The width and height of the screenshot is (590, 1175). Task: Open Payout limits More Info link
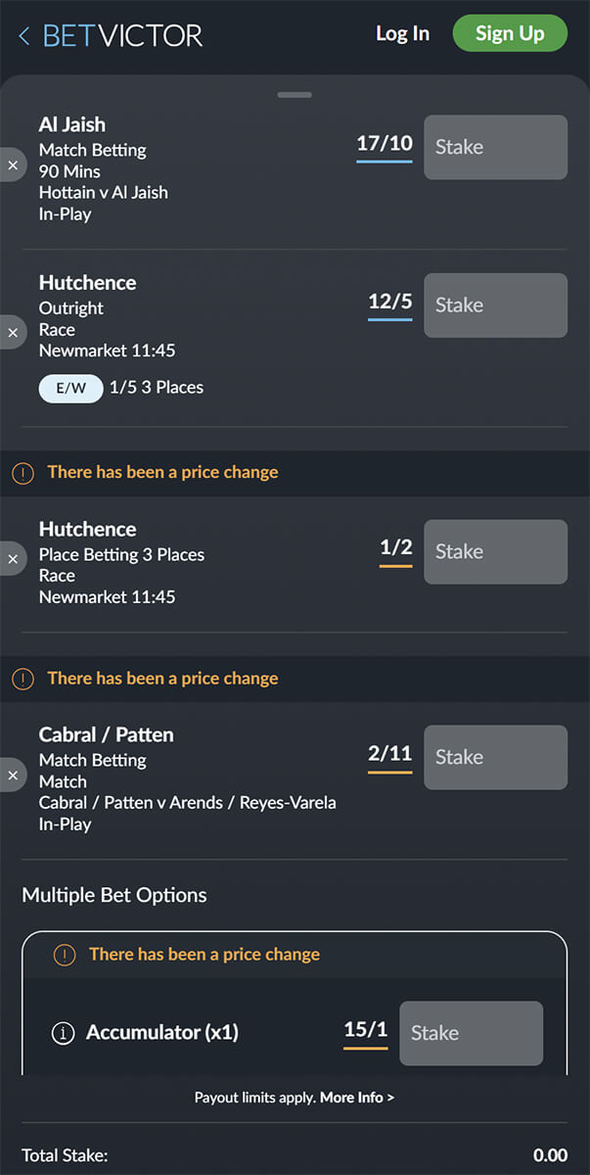tap(357, 1098)
